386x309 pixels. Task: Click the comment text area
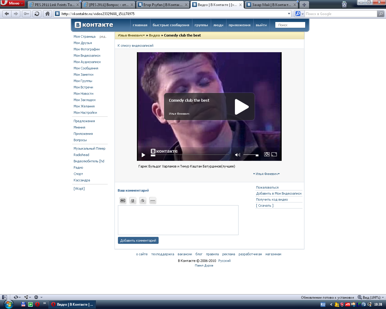(178, 220)
